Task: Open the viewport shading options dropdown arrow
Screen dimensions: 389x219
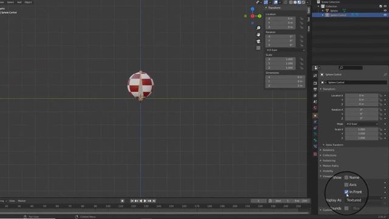Action: [x=308, y=2]
